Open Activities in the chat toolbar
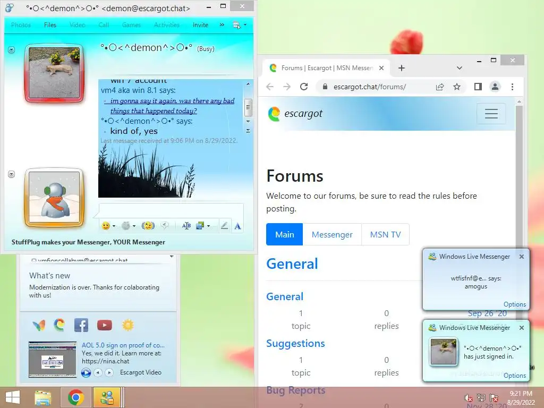Viewport: 544px width, 408px height. [166, 25]
